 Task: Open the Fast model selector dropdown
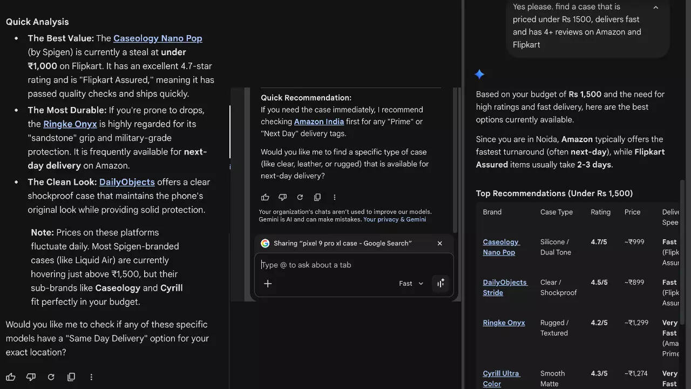point(411,283)
